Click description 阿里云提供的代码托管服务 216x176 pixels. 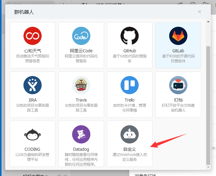81,58
